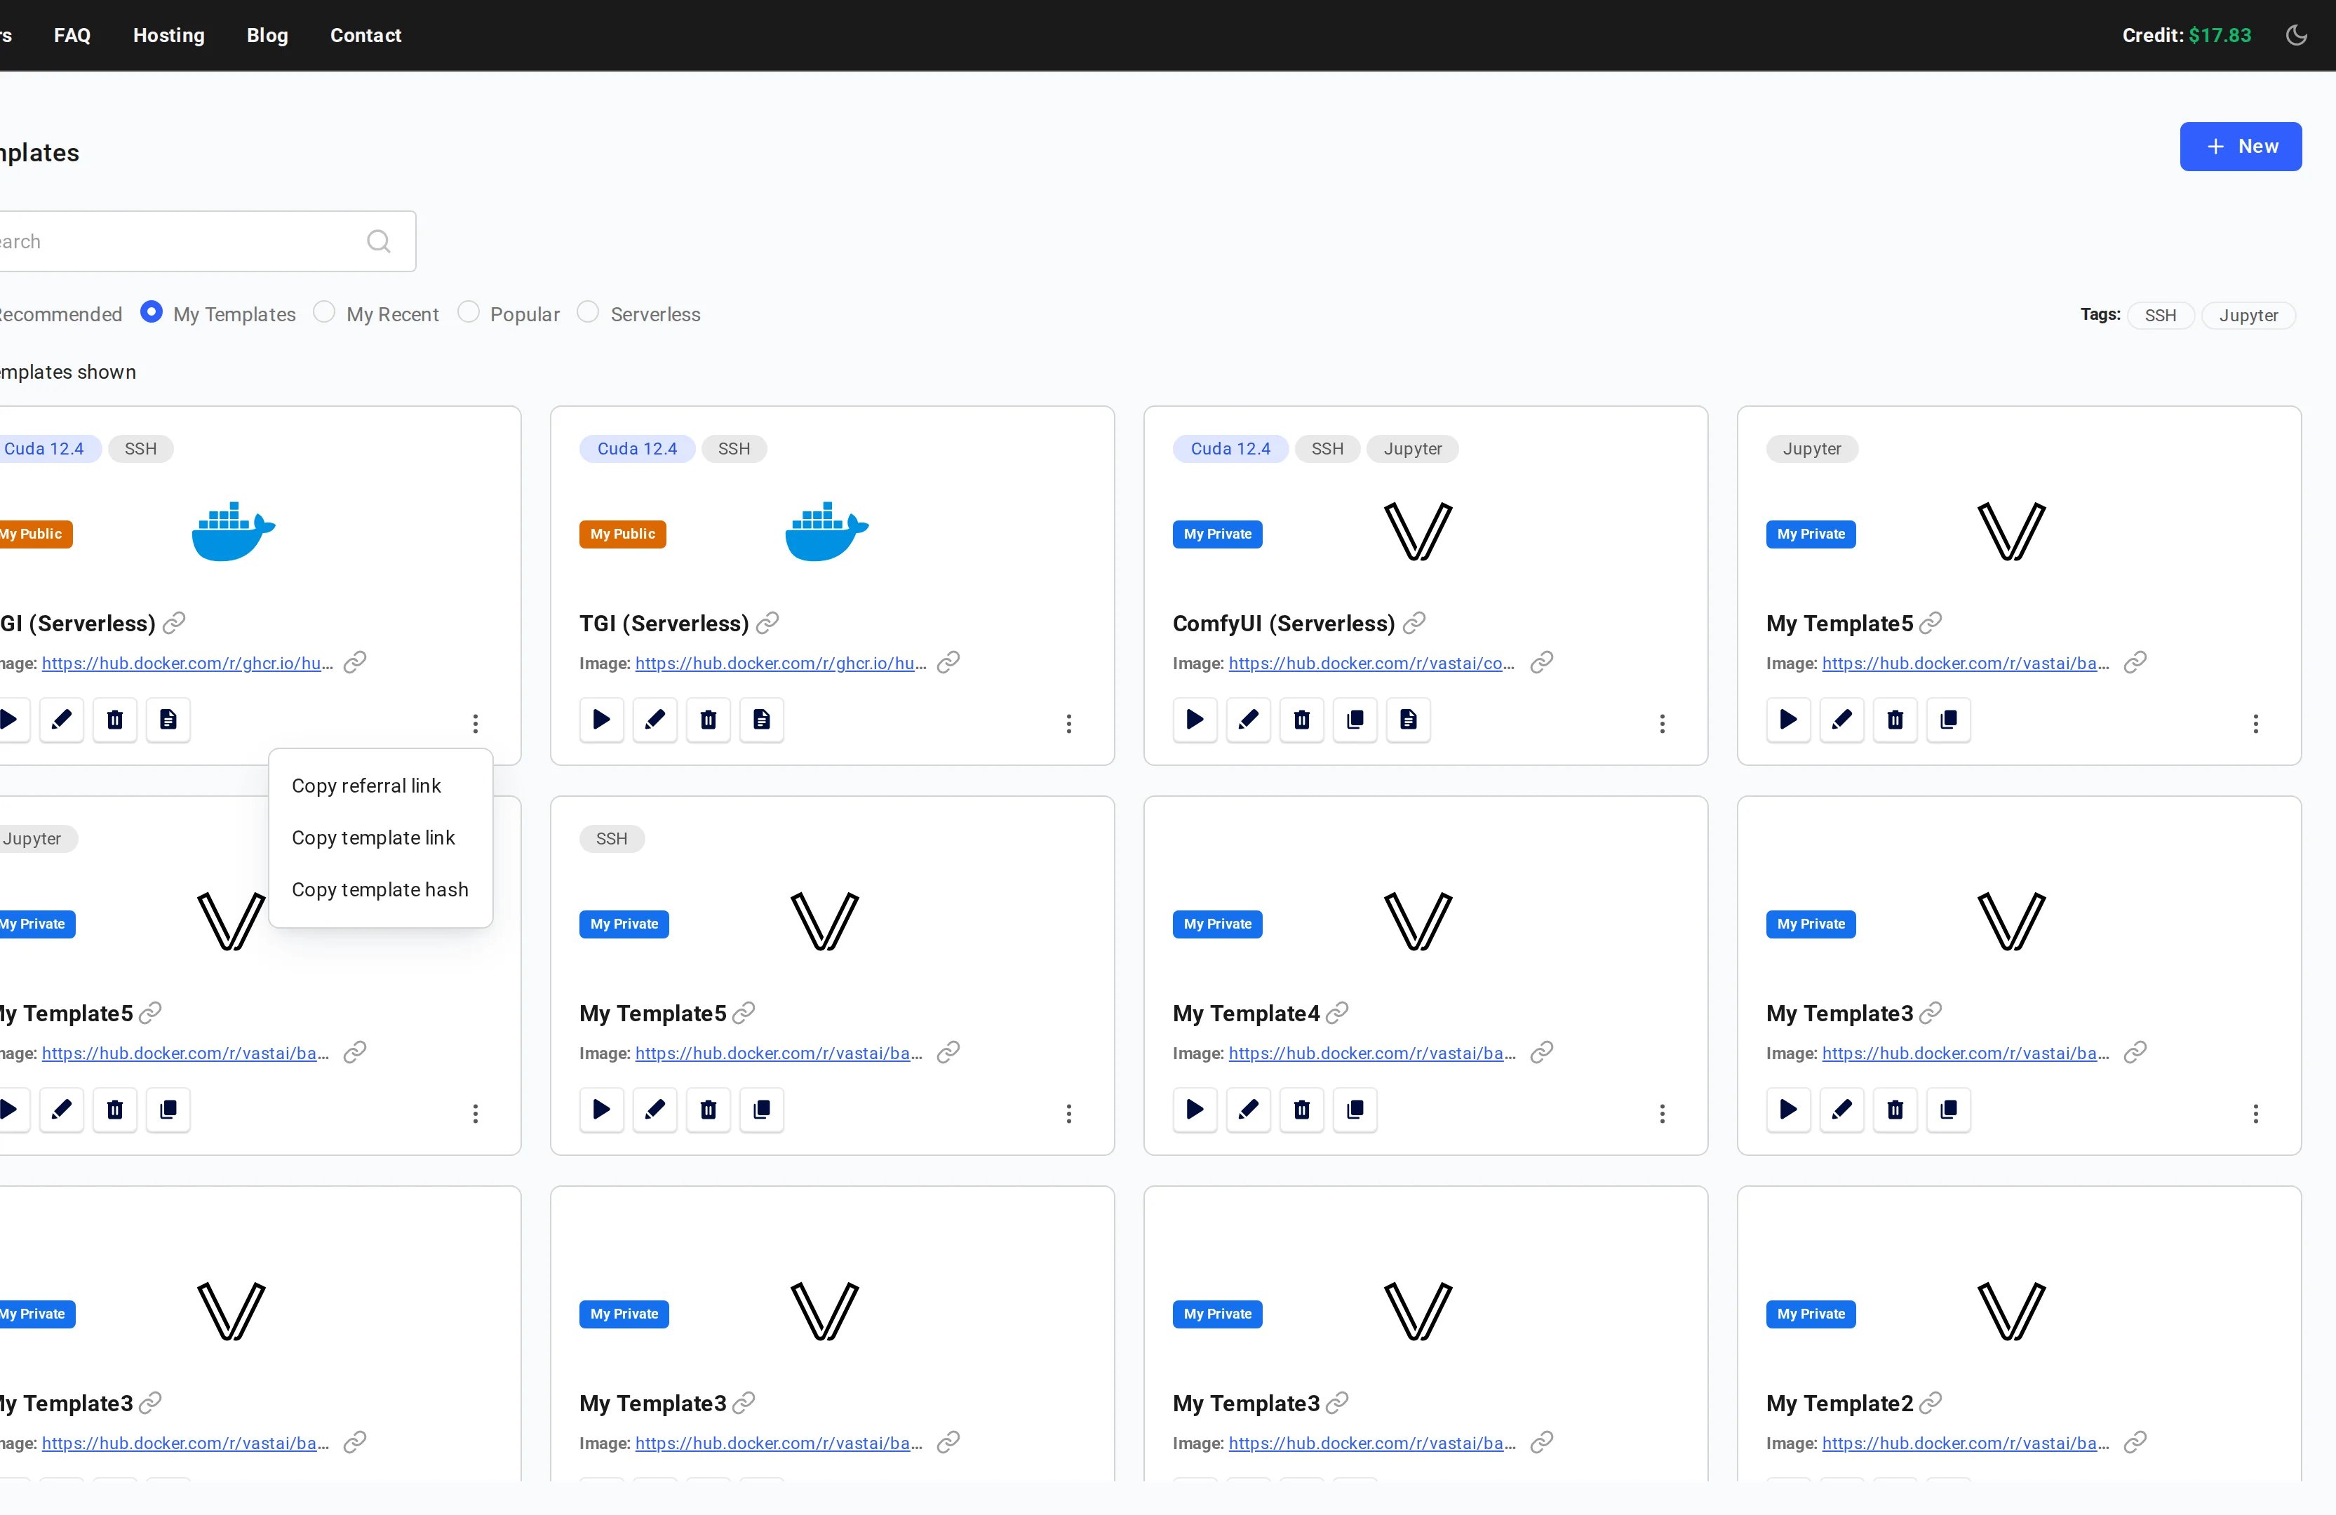Create a template with the New button
2336x1515 pixels.
[x=2241, y=146]
